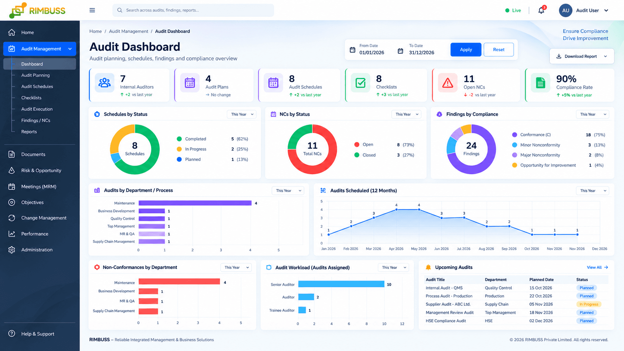624x351 pixels.
Task: Click the purple Conformance (C) legend dot
Action: 515,135
